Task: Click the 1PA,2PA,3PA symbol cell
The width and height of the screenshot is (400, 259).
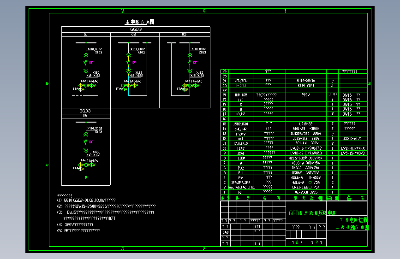Action: pyautogui.click(x=240, y=182)
